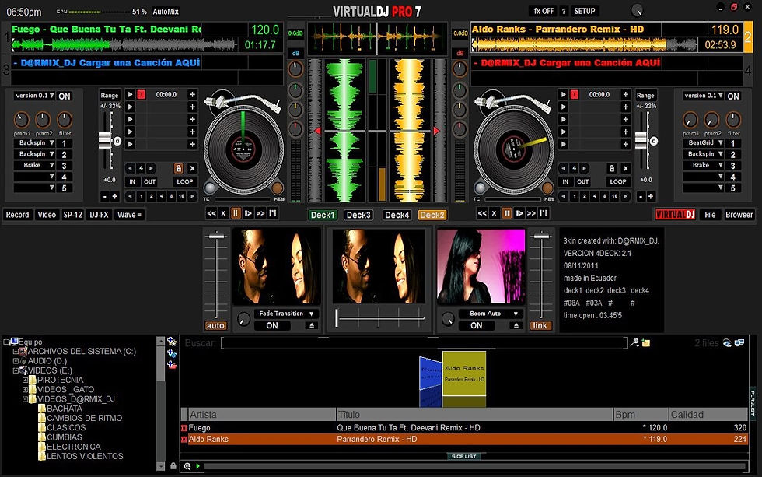Click deck 2 pitch plus button
Screen dimensions: 762x477
[x=651, y=196]
